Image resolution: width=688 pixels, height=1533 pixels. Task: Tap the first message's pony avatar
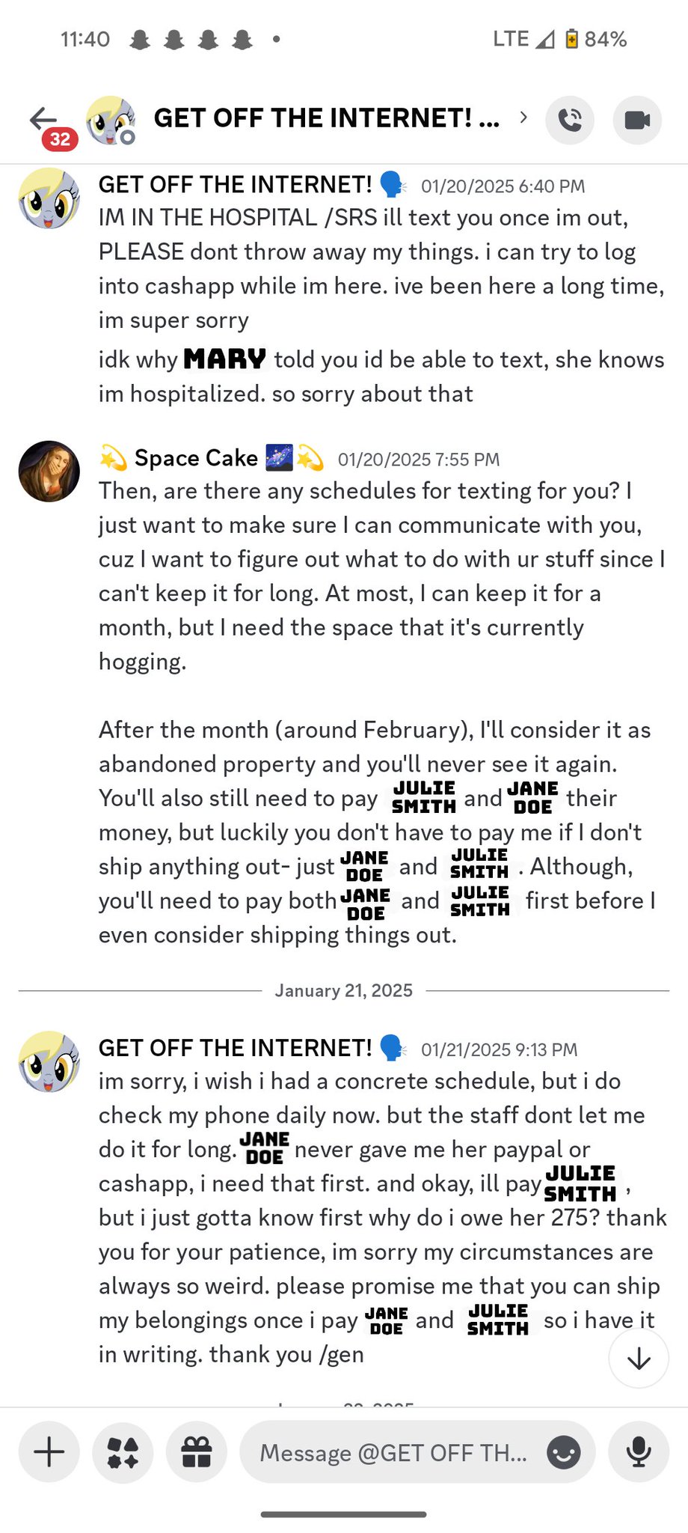pos(49,198)
